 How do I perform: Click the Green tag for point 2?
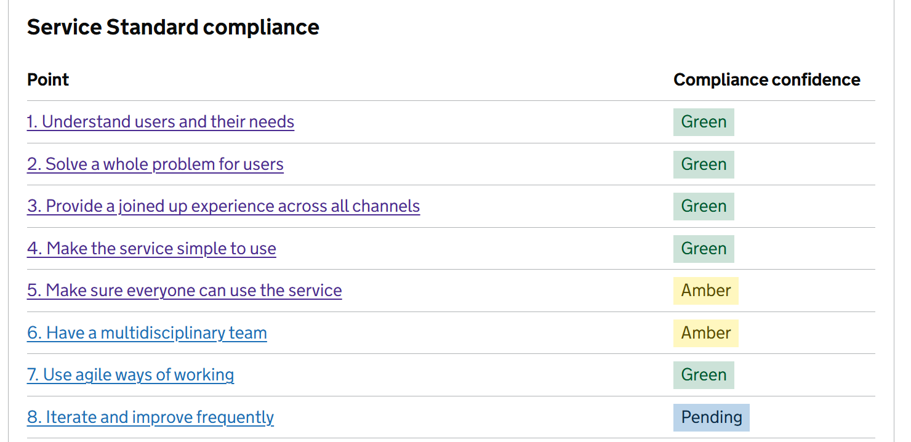[x=704, y=164]
